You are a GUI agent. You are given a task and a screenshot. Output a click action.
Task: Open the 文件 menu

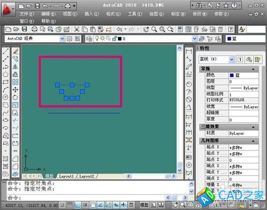tap(27, 14)
